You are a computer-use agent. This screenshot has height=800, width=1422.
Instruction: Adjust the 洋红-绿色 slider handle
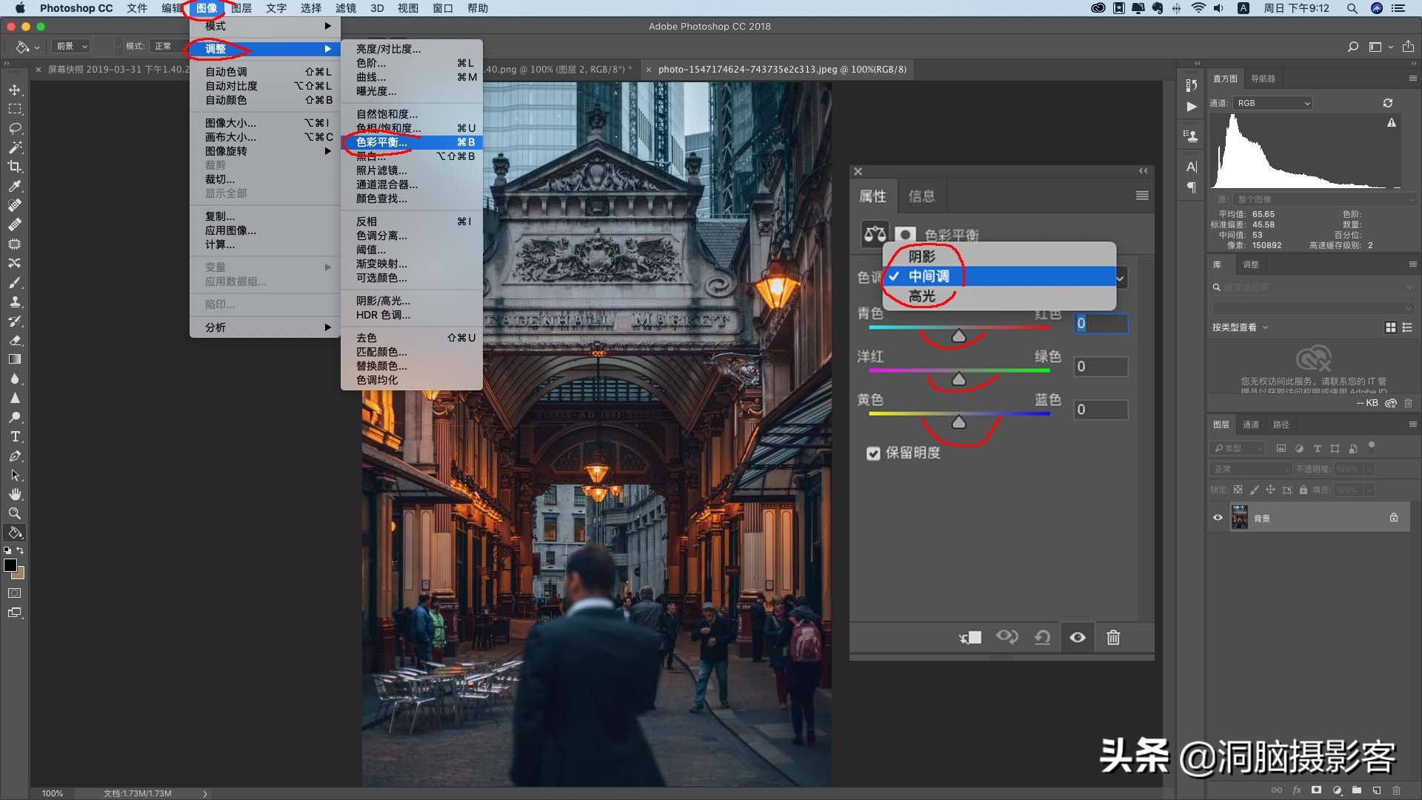[x=958, y=379]
